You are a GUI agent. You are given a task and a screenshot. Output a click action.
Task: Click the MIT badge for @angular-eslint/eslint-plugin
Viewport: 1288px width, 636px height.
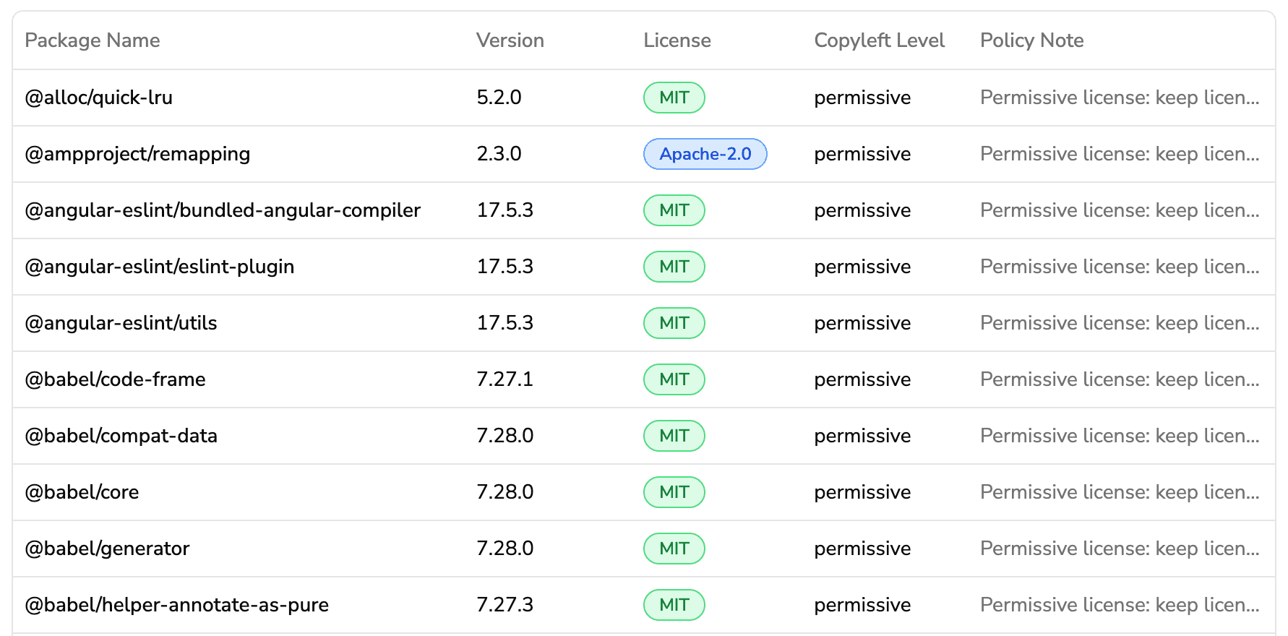tap(674, 267)
